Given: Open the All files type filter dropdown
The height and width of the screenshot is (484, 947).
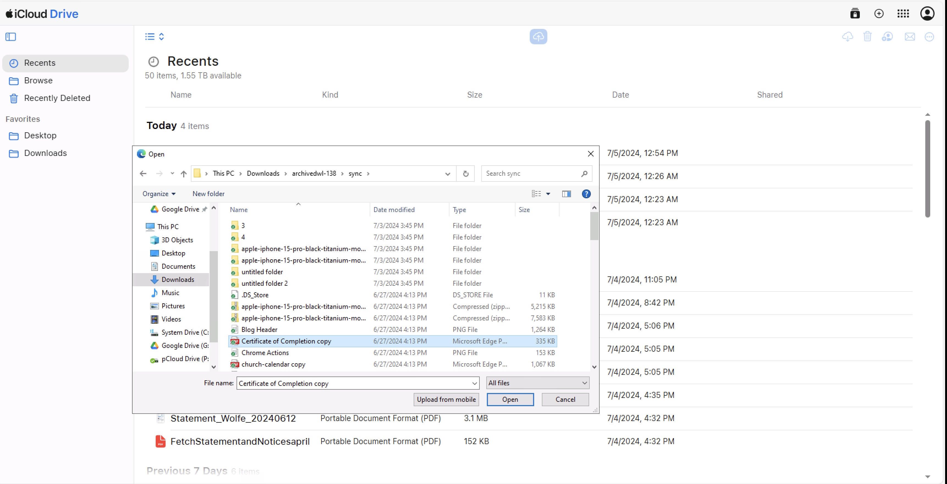Looking at the screenshot, I should (x=537, y=383).
